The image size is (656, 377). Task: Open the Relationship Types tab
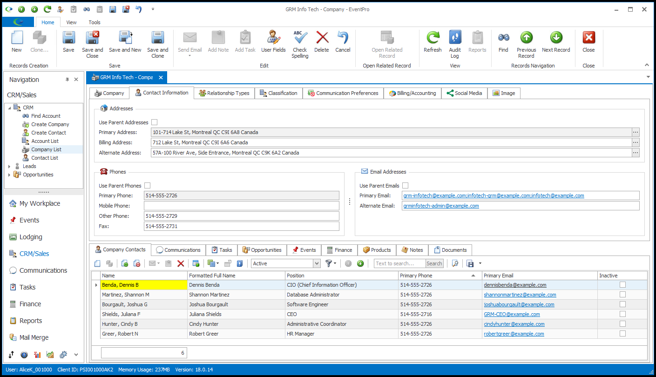(x=224, y=93)
